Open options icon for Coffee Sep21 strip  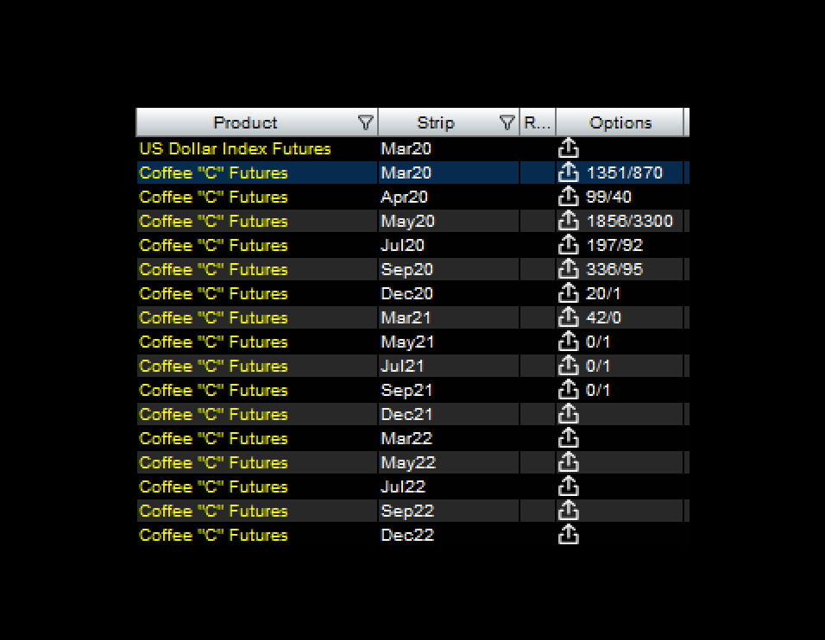[x=568, y=390]
